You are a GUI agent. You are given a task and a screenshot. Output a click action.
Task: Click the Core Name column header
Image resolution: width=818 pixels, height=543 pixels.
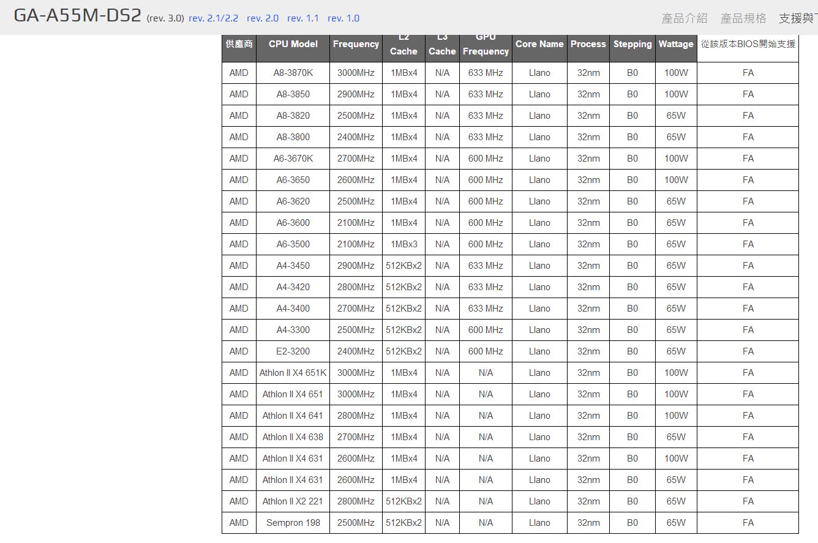point(539,44)
